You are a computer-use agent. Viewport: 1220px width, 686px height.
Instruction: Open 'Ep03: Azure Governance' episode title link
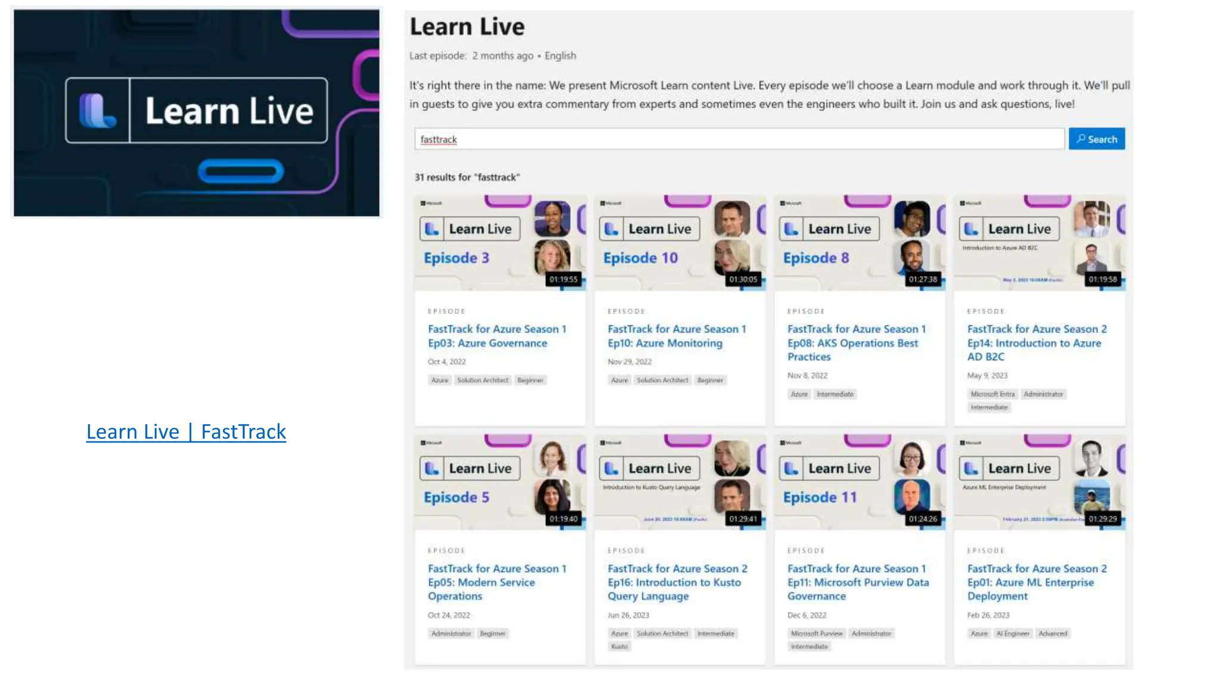click(497, 336)
